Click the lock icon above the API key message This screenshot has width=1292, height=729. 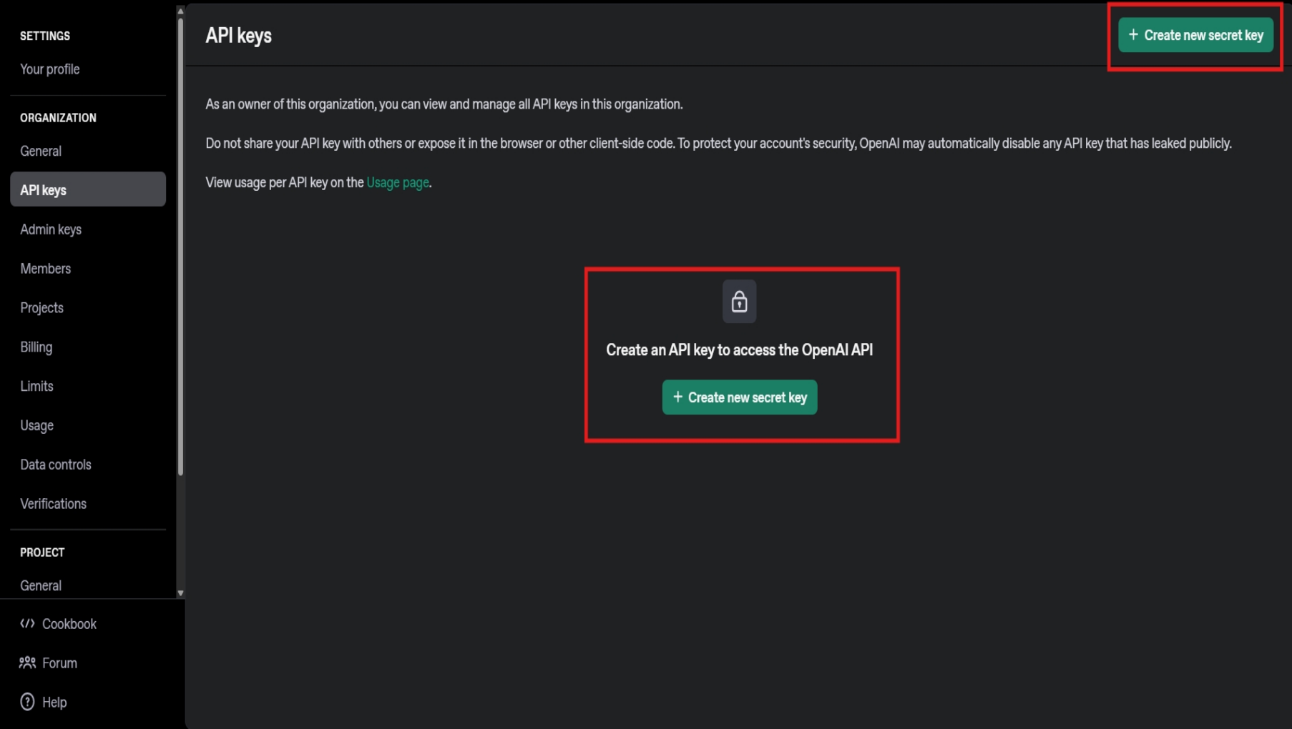click(x=739, y=302)
